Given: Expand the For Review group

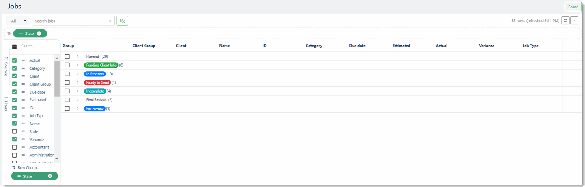Looking at the screenshot, I should tap(78, 109).
